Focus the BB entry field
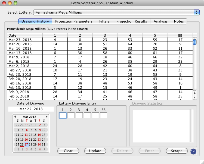Screen dimensions: 204x164 pos(104,115)
